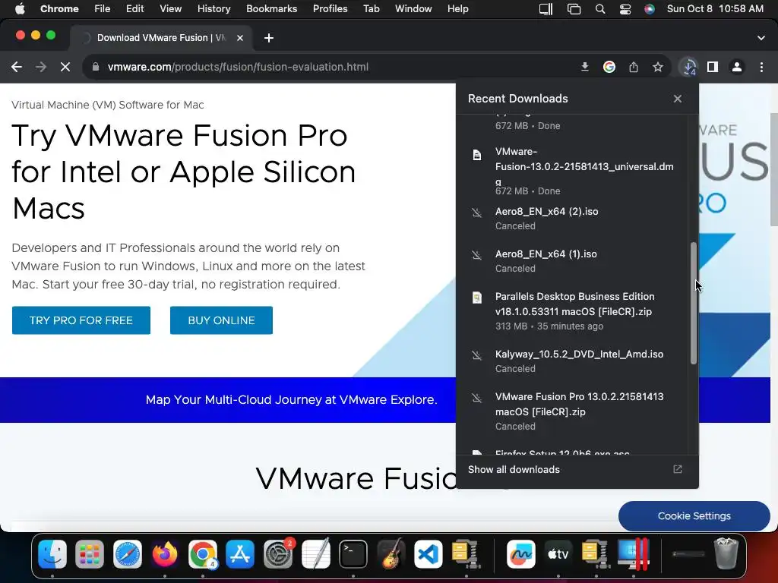This screenshot has height=583, width=778.
Task: Go back to the previous page
Action: 17,67
